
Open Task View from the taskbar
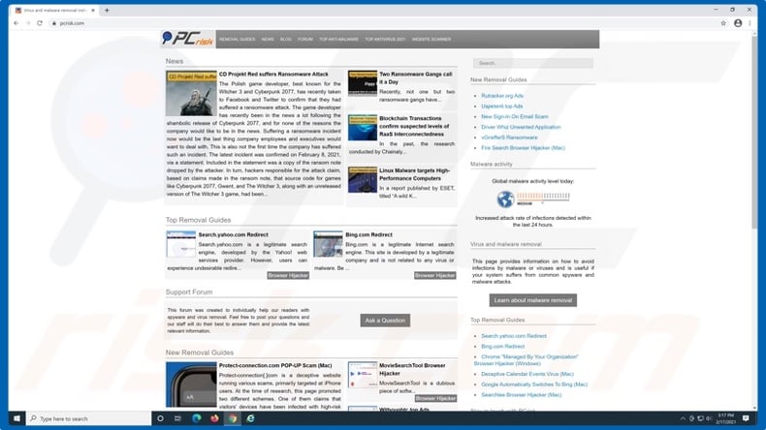point(177,418)
